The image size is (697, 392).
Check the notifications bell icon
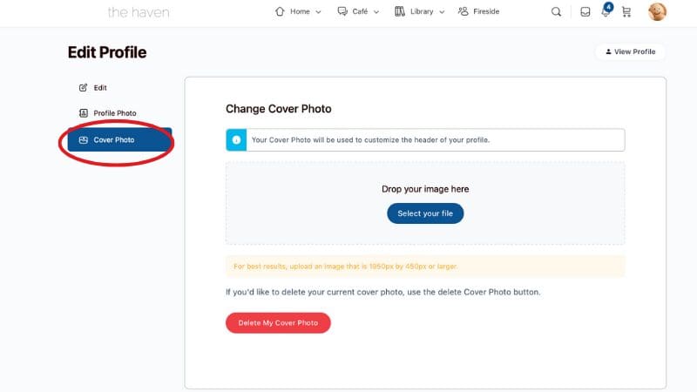pyautogui.click(x=606, y=12)
